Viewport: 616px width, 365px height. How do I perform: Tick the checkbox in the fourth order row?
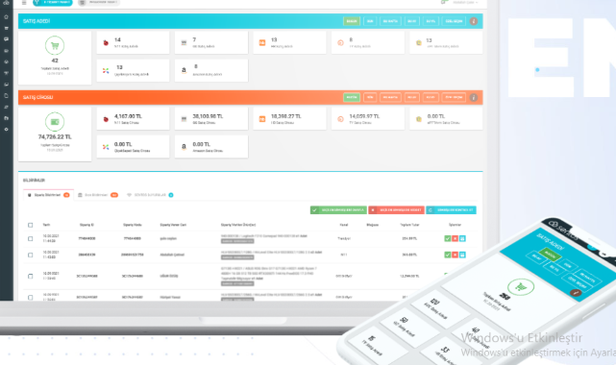pyautogui.click(x=30, y=298)
